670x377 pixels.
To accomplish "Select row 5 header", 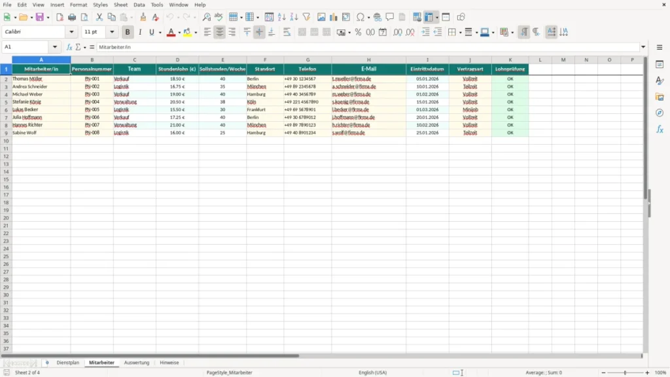I will point(6,102).
